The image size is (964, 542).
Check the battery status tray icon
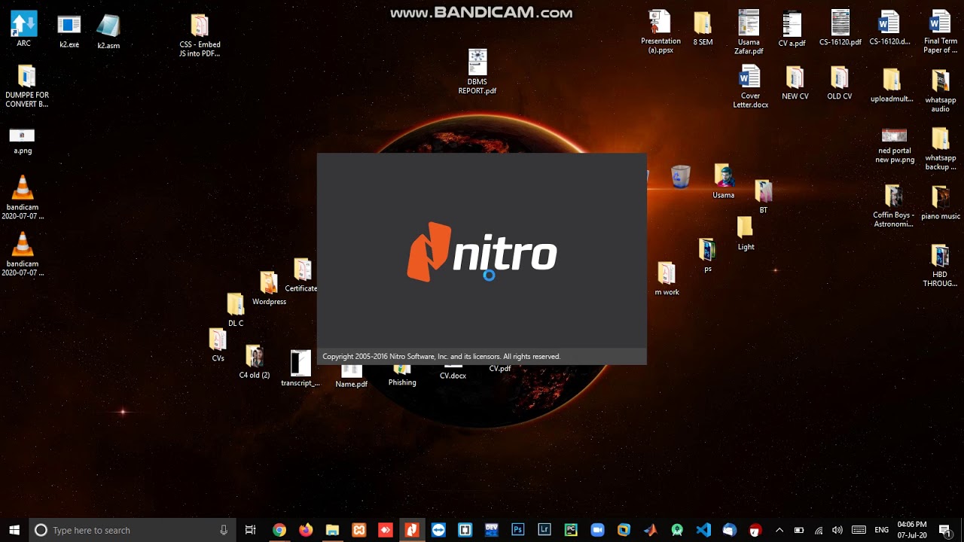pyautogui.click(x=799, y=530)
